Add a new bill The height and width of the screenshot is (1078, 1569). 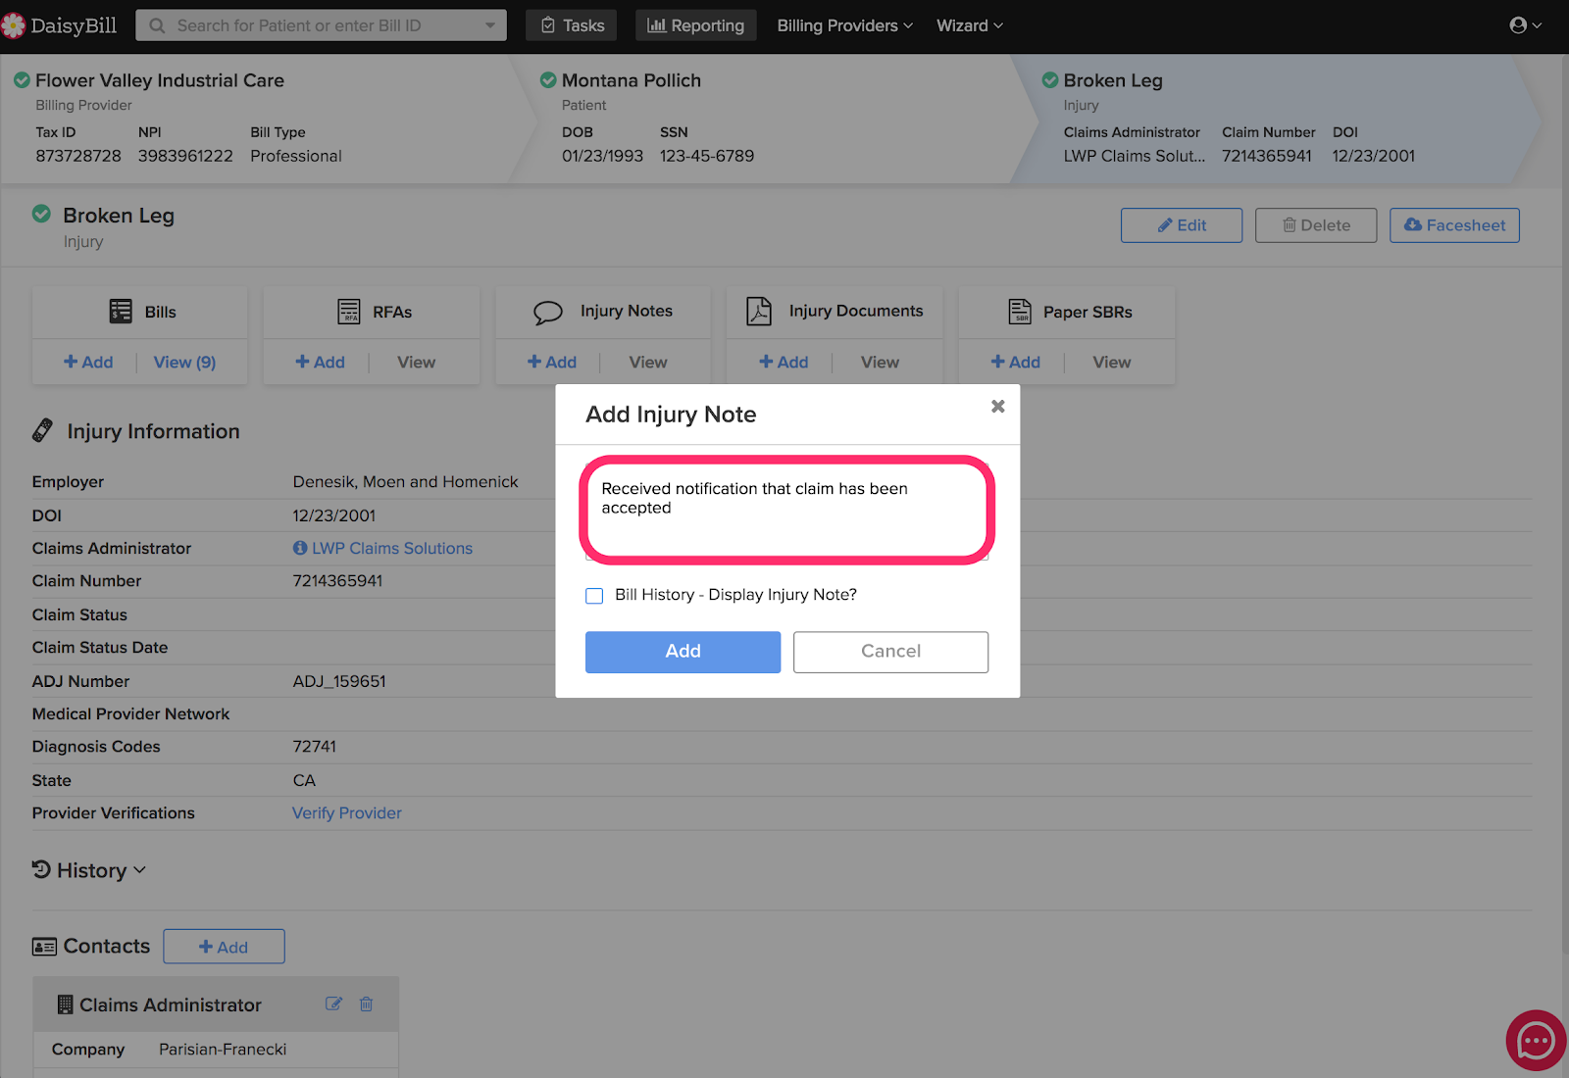88,363
